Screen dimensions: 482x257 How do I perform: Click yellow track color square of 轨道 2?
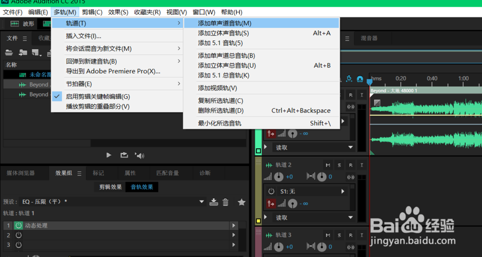point(258,221)
